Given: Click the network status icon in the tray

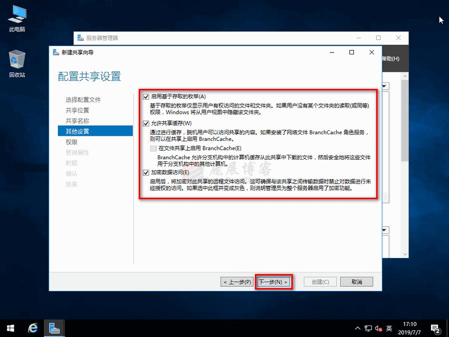Looking at the screenshot, I should [368, 328].
